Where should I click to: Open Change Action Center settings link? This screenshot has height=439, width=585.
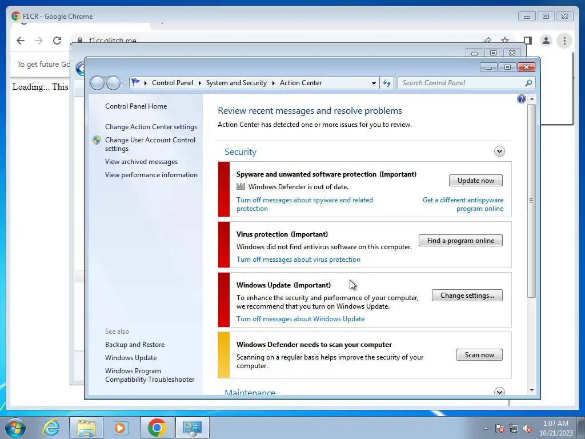[151, 127]
